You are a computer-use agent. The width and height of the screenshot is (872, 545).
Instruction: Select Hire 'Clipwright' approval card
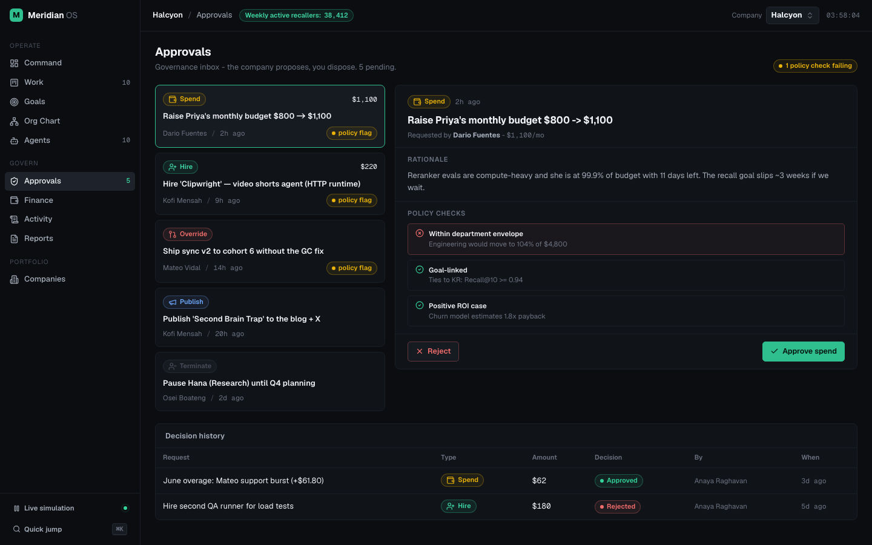coord(270,184)
